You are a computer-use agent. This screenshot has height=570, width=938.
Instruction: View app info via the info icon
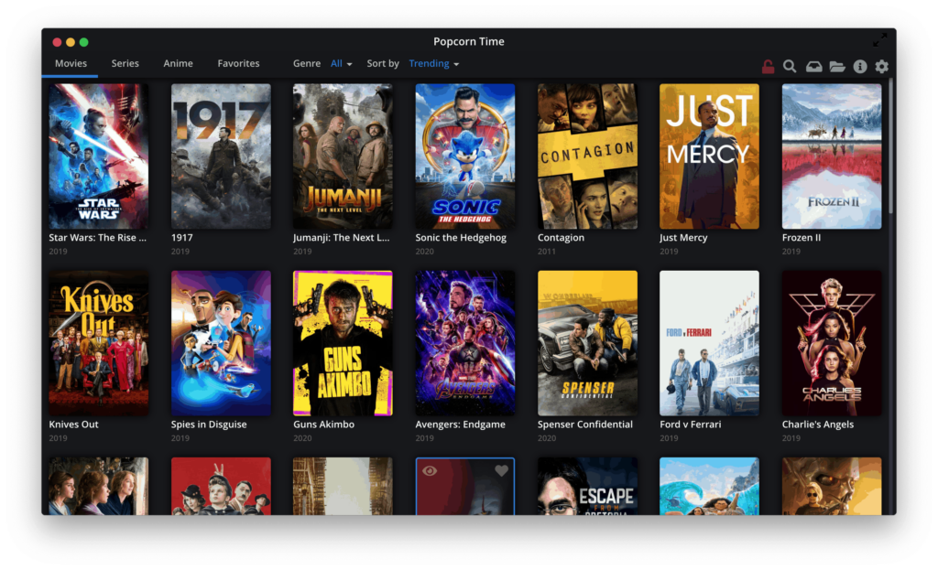click(859, 66)
